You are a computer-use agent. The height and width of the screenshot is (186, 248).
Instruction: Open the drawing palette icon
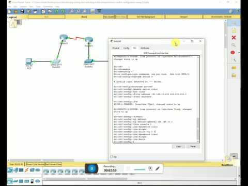(x=92, y=11)
